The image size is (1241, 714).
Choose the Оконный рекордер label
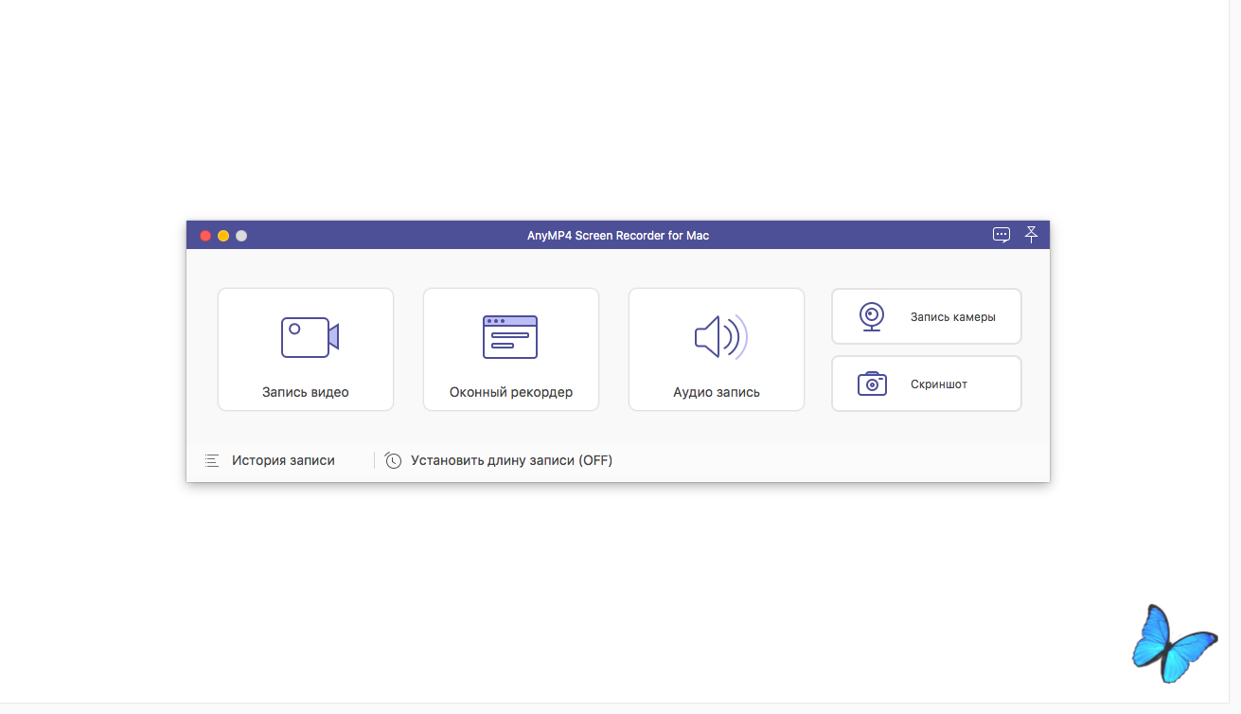(511, 392)
